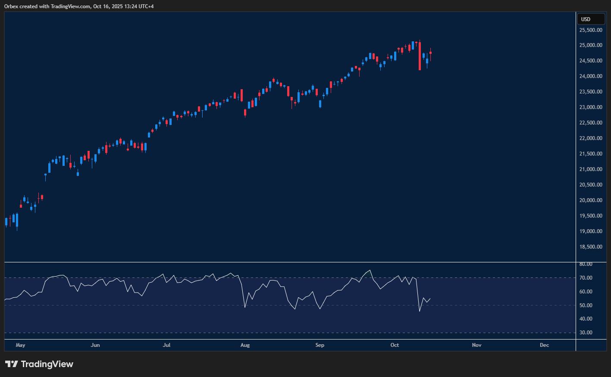The width and height of the screenshot is (611, 377).
Task: Open the price scale by clicking 25,000.00 label
Action: [590, 45]
